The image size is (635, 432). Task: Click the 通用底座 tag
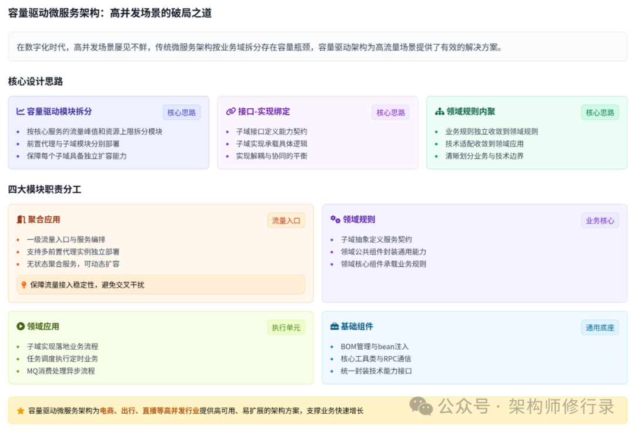click(600, 327)
